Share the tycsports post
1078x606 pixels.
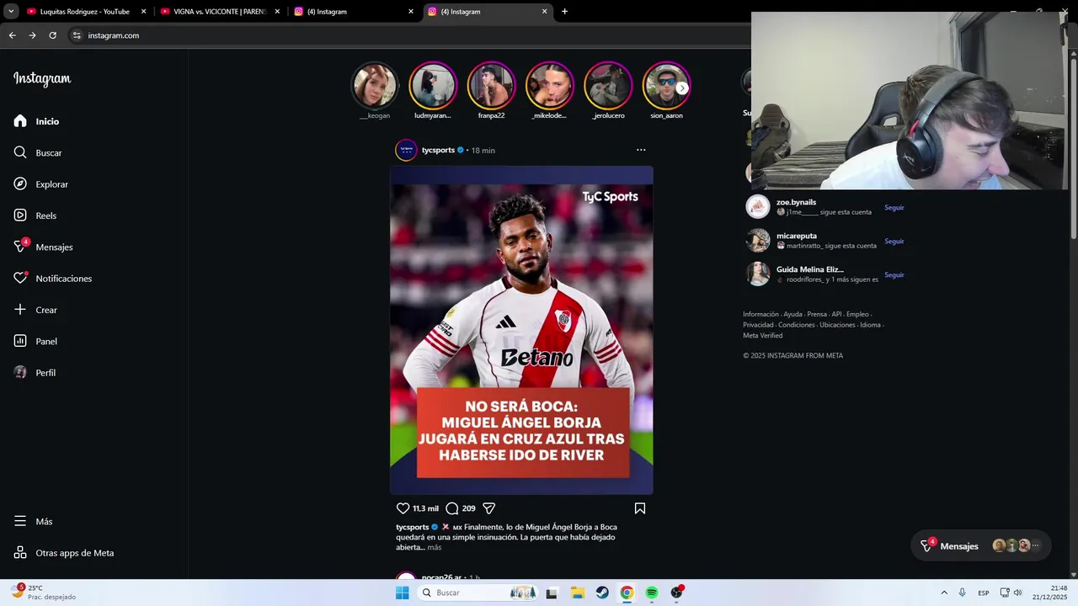coord(488,508)
